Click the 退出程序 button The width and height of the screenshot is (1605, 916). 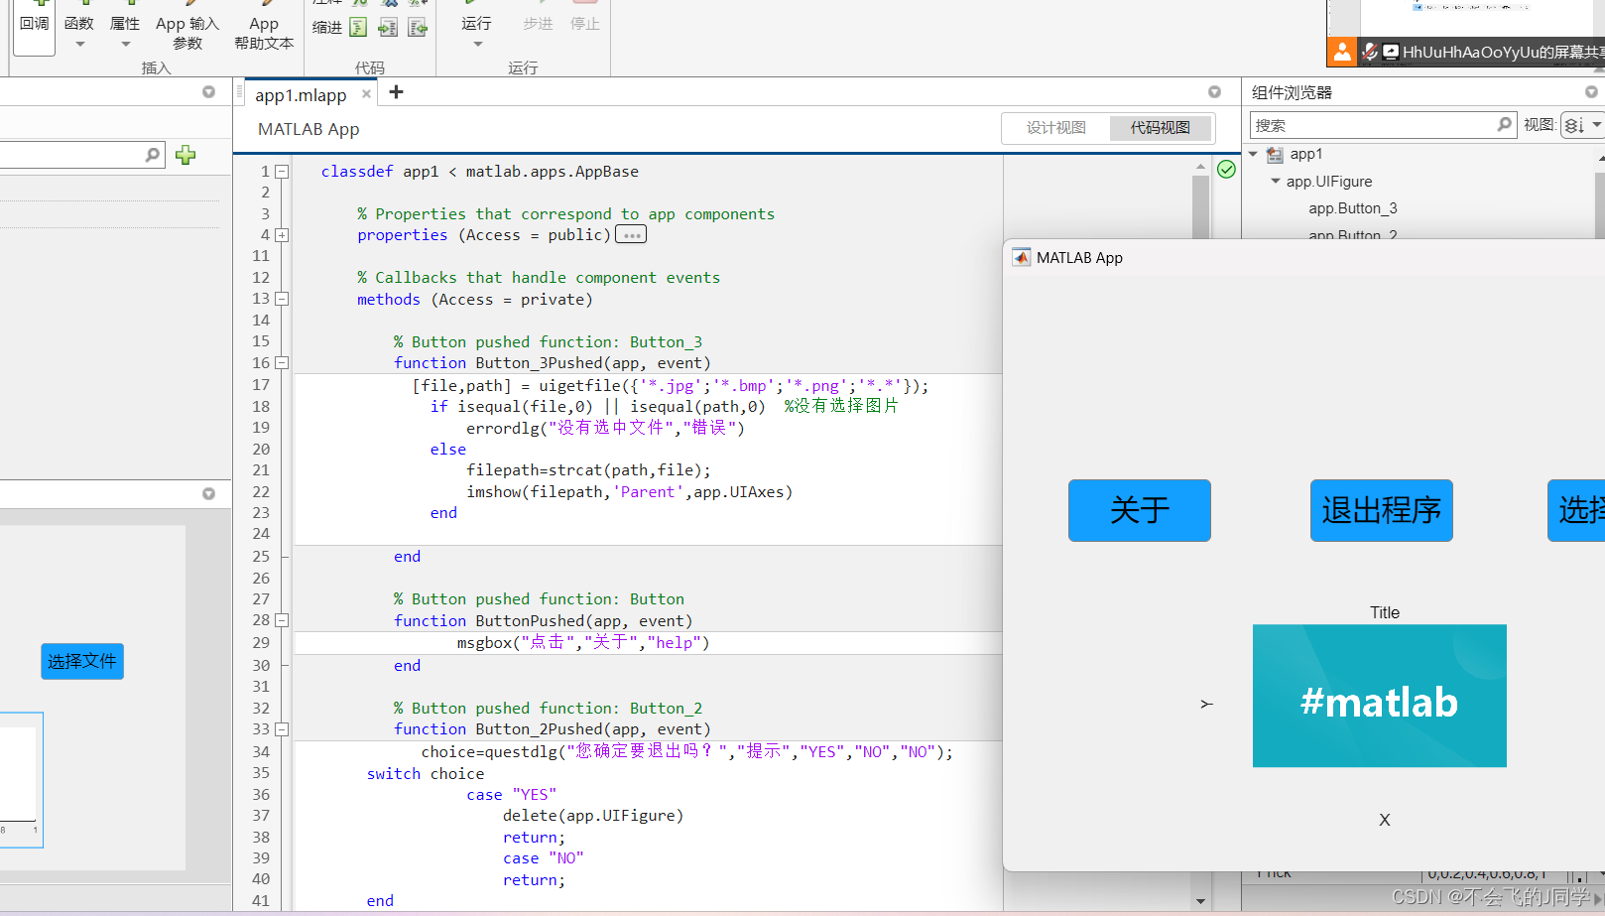tap(1381, 510)
